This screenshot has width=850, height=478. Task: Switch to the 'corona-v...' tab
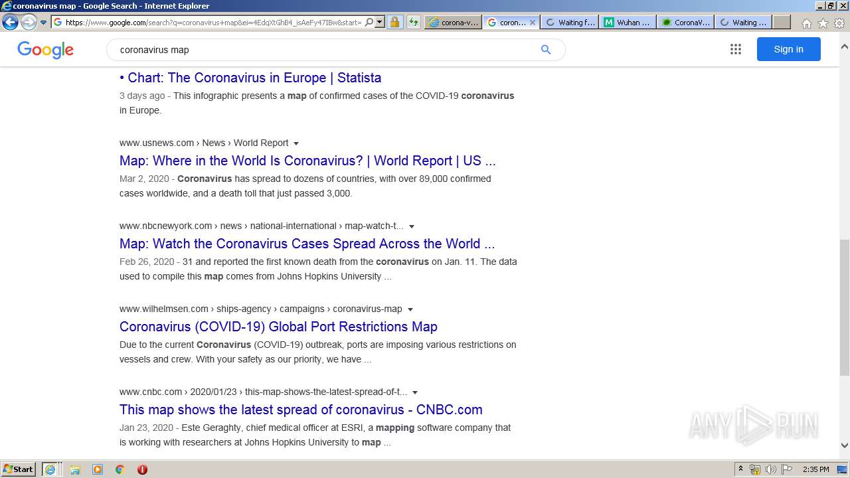[x=453, y=22]
